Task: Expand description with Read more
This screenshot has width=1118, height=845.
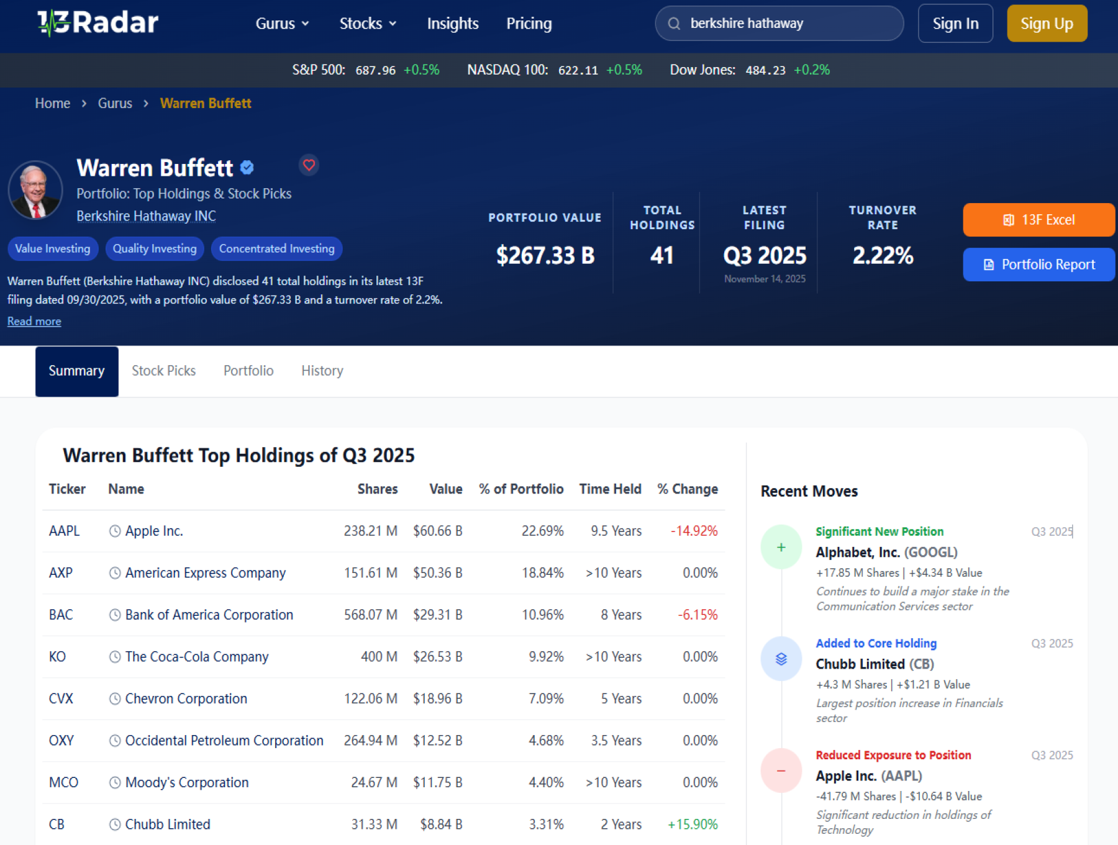Action: point(34,321)
